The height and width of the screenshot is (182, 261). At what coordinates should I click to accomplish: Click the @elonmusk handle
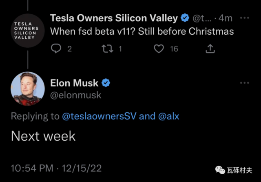click(75, 95)
